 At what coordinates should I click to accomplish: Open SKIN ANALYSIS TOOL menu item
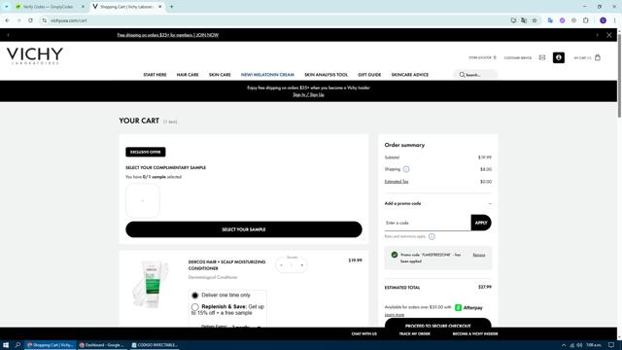coord(326,75)
